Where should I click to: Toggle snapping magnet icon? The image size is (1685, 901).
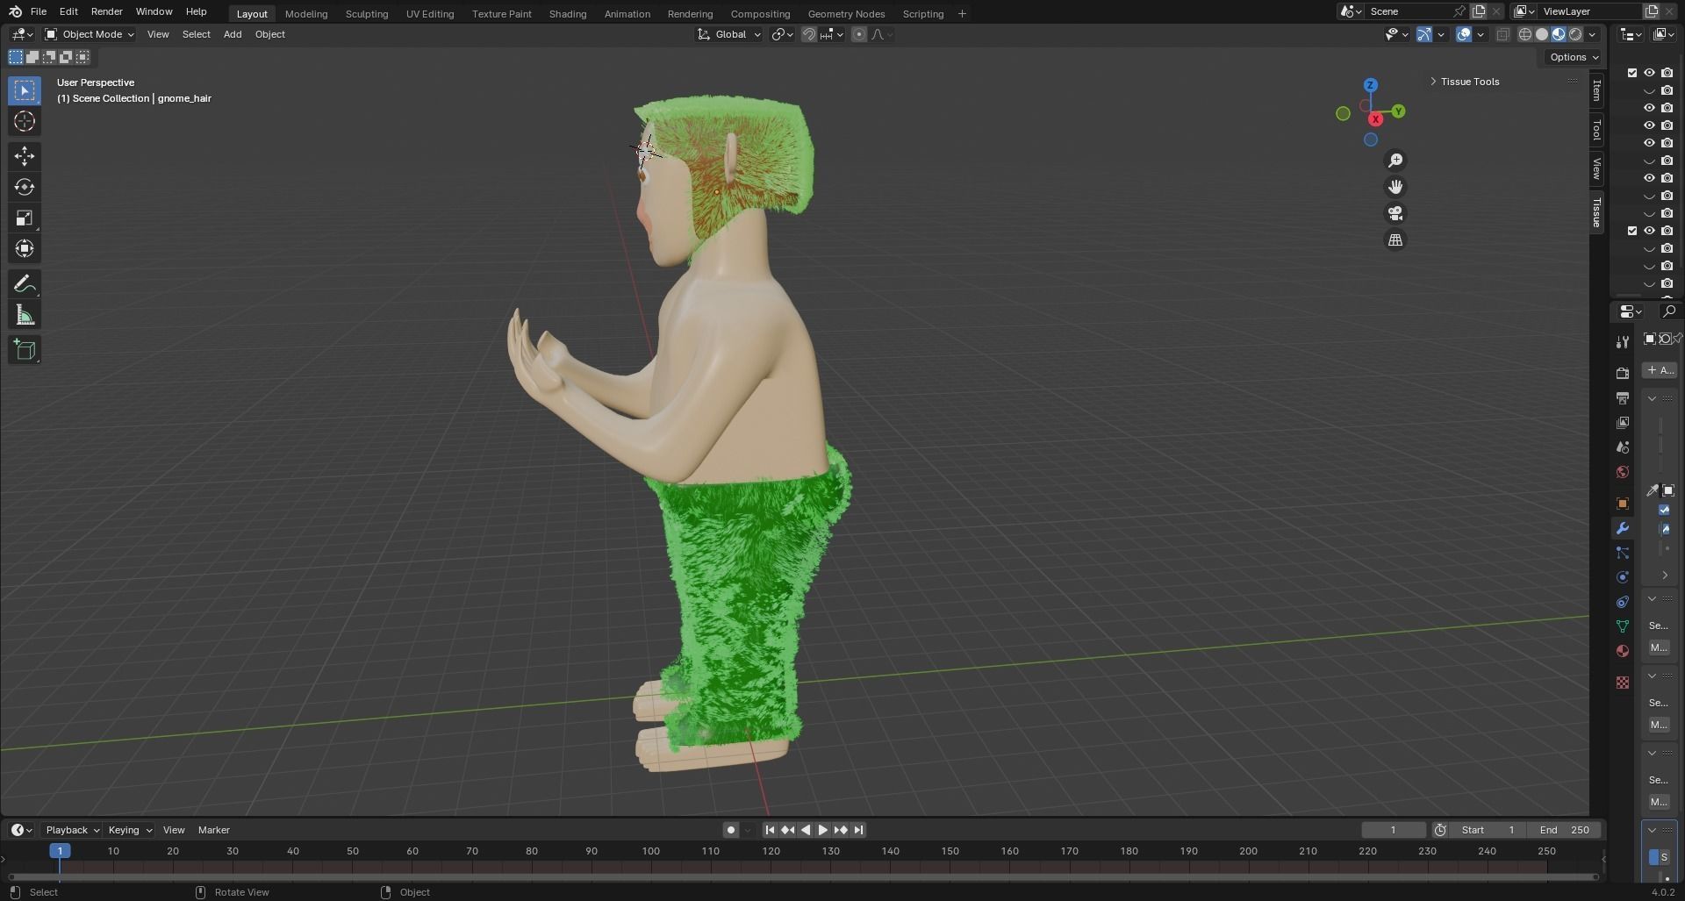(x=809, y=34)
